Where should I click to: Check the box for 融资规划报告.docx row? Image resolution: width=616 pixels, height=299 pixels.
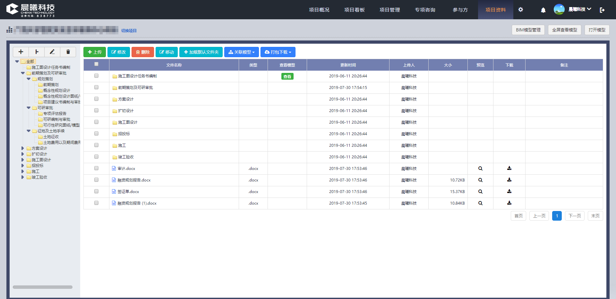coord(96,180)
